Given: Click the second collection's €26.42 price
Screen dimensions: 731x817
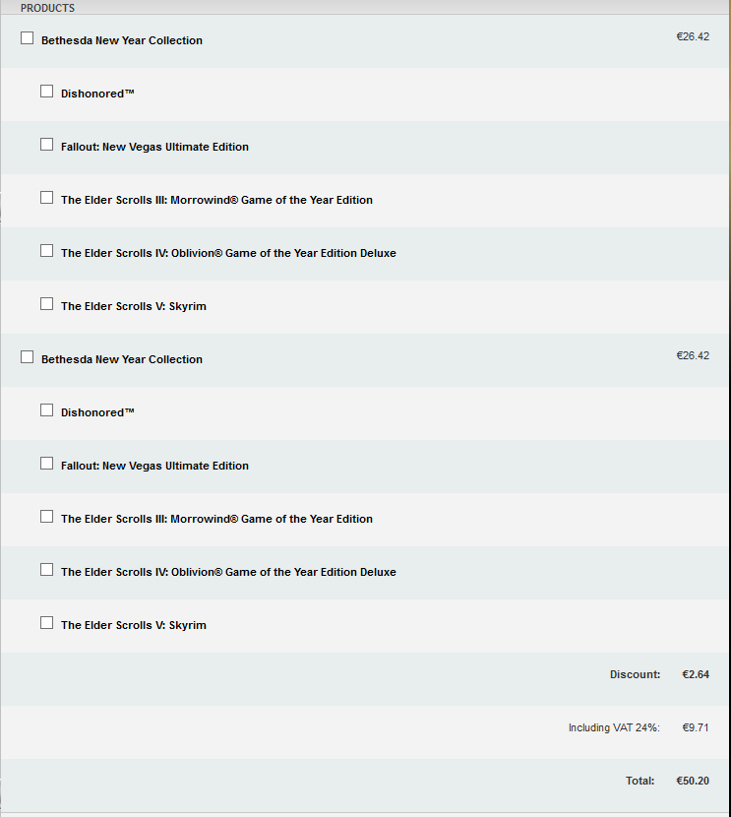Looking at the screenshot, I should 693,355.
